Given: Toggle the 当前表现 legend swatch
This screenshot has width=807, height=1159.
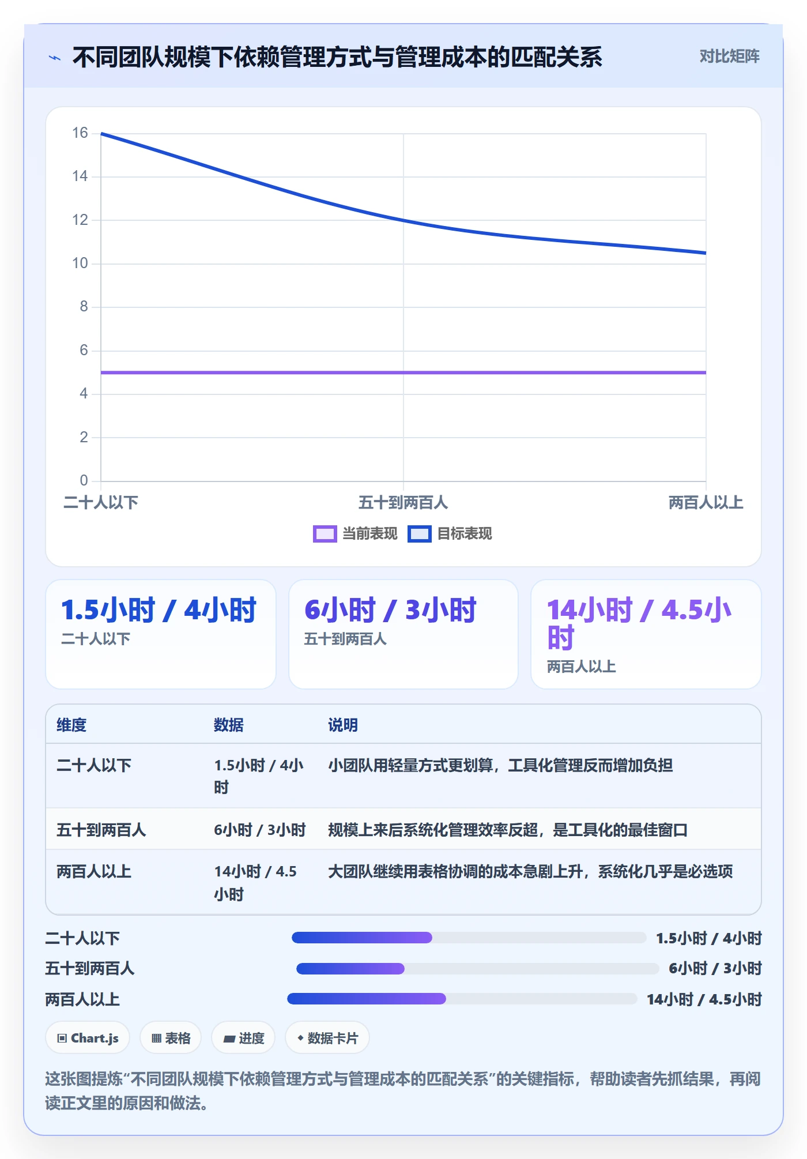Looking at the screenshot, I should click(x=325, y=534).
